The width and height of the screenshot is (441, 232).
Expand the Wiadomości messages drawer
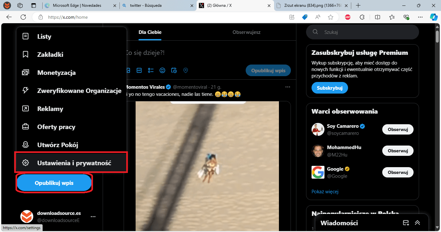[x=417, y=223]
